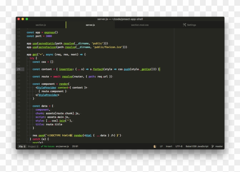Click highlighted line number 25 in gutter
240x172 pixels.
(x=19, y=69)
